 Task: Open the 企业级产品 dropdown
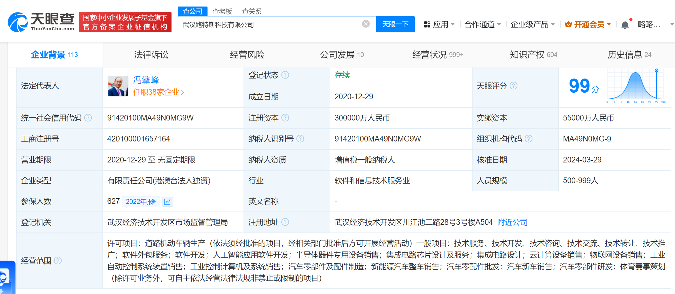(532, 25)
